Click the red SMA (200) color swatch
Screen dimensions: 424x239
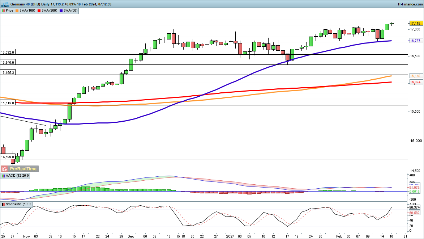pyautogui.click(x=39, y=11)
